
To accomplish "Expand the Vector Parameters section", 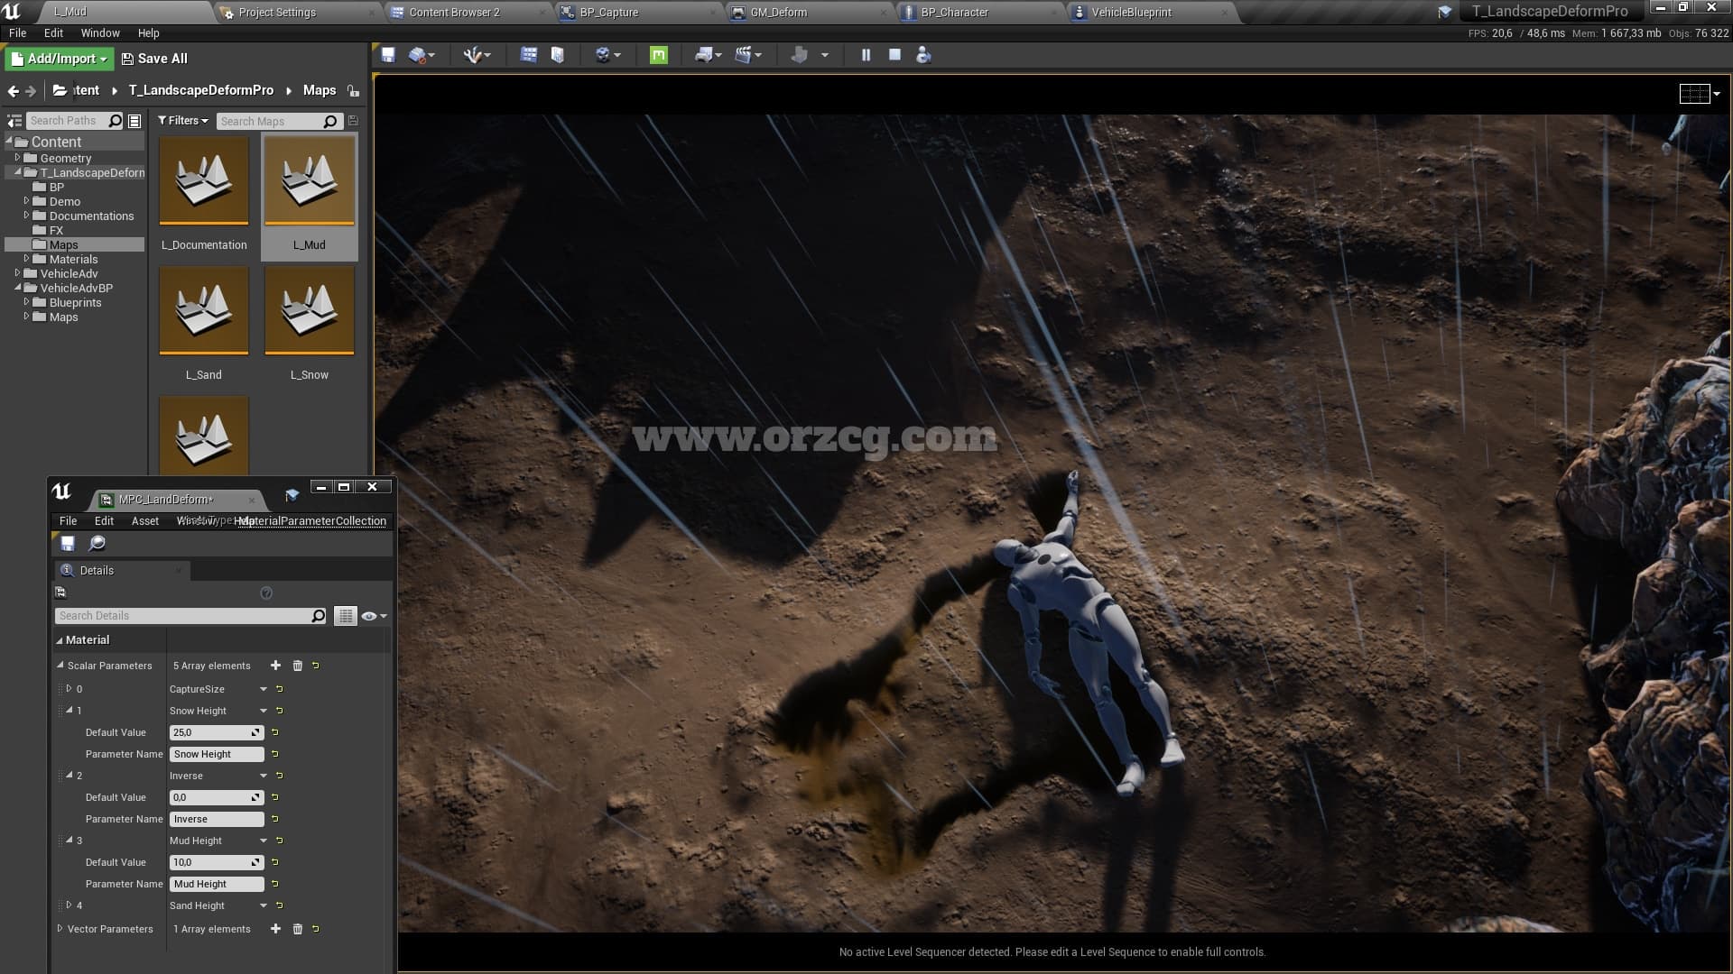I will (x=60, y=929).
